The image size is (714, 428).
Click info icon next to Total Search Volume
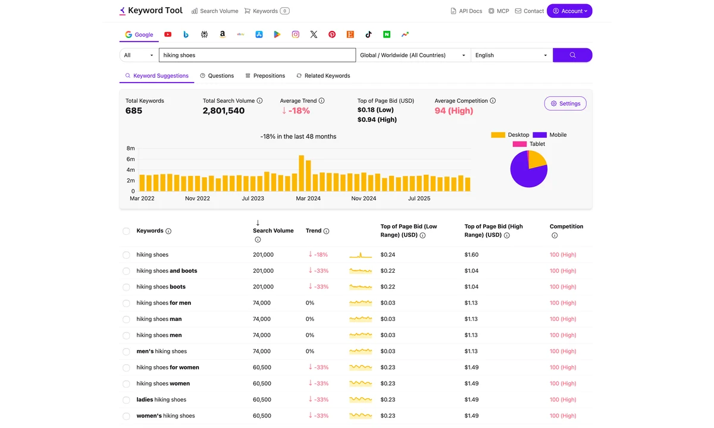pyautogui.click(x=259, y=100)
